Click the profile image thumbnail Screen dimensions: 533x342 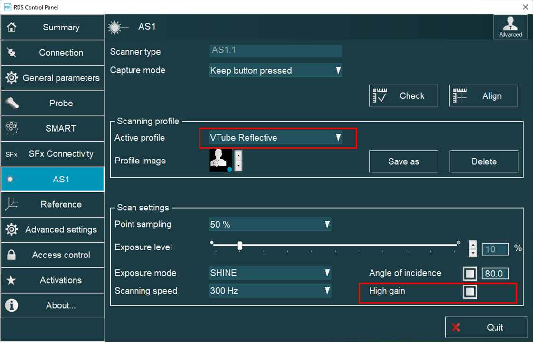[219, 161]
